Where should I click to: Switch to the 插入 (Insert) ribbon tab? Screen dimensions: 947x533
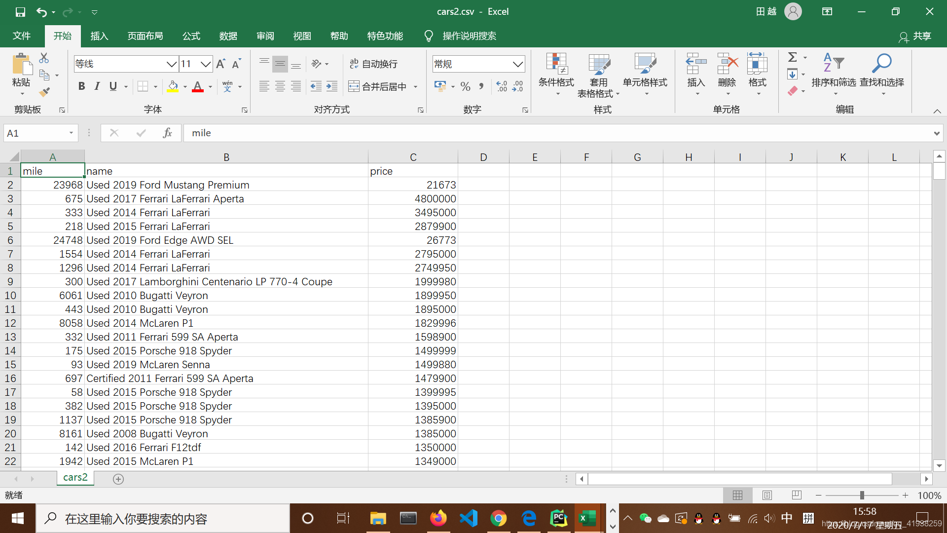tap(99, 36)
